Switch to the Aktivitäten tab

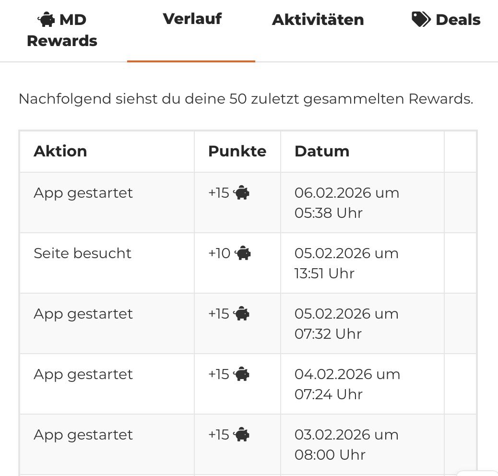(x=318, y=20)
